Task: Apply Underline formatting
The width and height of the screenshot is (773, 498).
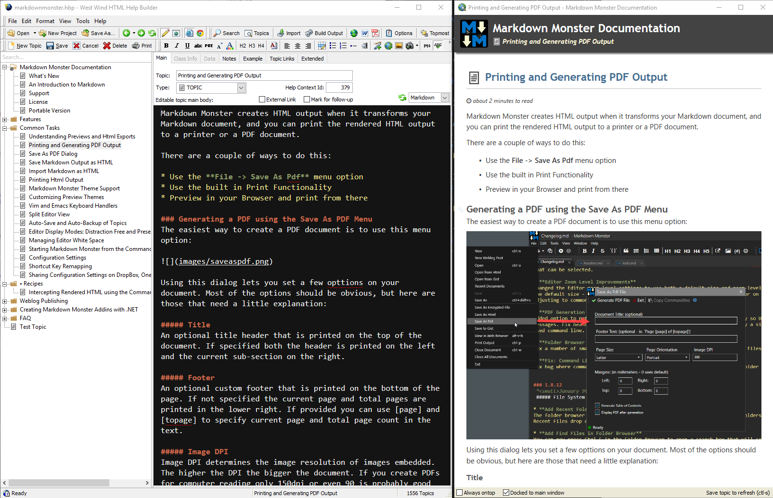Action: pyautogui.click(x=187, y=46)
